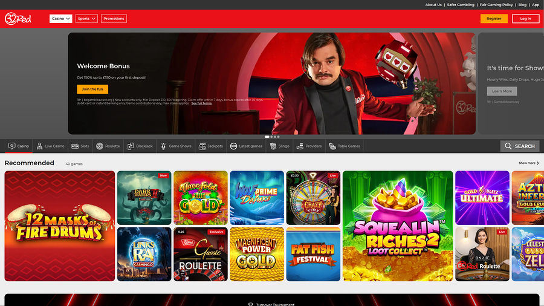Image resolution: width=544 pixels, height=306 pixels.
Task: Open the Blog link
Action: [522, 5]
